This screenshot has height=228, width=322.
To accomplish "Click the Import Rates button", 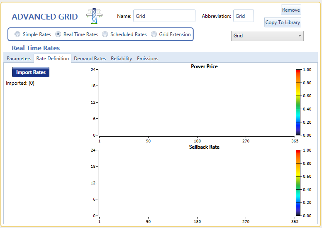I will click(x=31, y=72).
